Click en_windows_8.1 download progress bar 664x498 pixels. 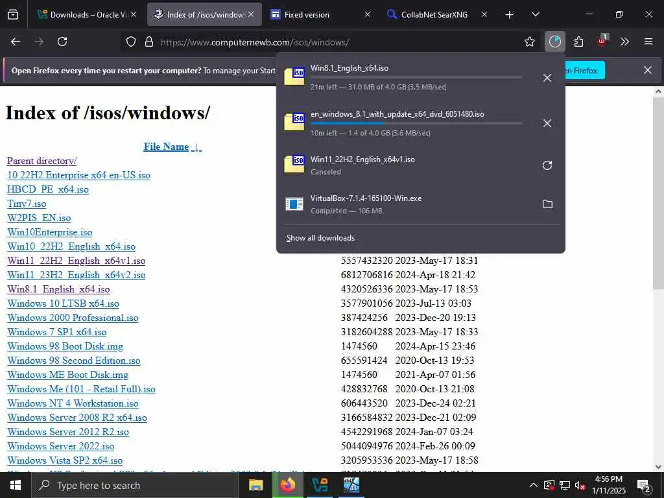point(416,123)
